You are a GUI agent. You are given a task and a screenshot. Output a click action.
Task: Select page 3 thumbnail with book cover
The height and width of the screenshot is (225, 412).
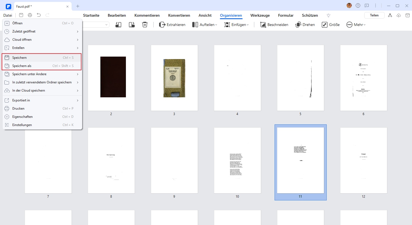coord(174,78)
